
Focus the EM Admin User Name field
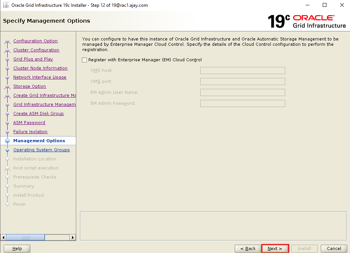click(243, 92)
